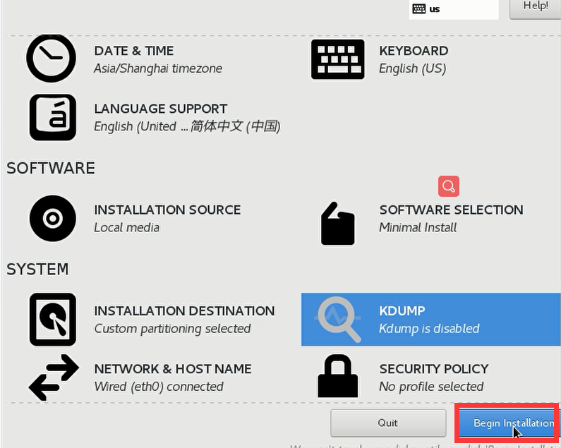The height and width of the screenshot is (448, 561).
Task: Start setup with Begin Installation button
Action: tap(507, 423)
